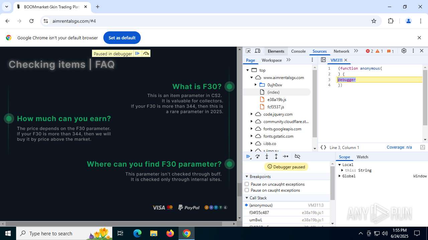Close the VM311 file tab
This screenshot has width=428, height=240.
(x=346, y=60)
